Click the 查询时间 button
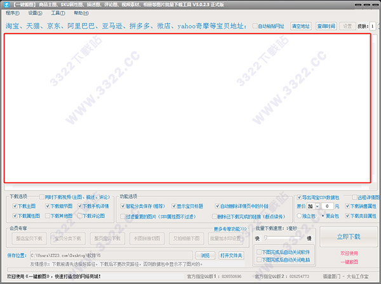The width and height of the screenshot is (381, 284). (326, 26)
